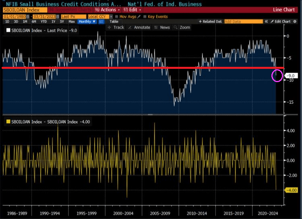Image resolution: width=302 pixels, height=219 pixels.
Task: Select the Annotate pencil tool
Action: click(x=139, y=27)
